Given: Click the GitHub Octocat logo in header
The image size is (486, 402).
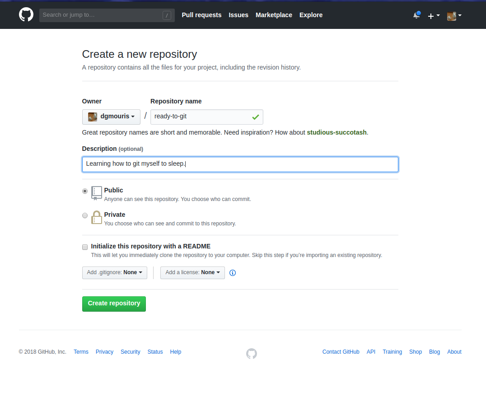Looking at the screenshot, I should click(26, 14).
